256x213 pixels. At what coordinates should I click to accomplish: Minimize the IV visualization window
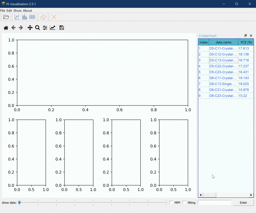(224, 4)
